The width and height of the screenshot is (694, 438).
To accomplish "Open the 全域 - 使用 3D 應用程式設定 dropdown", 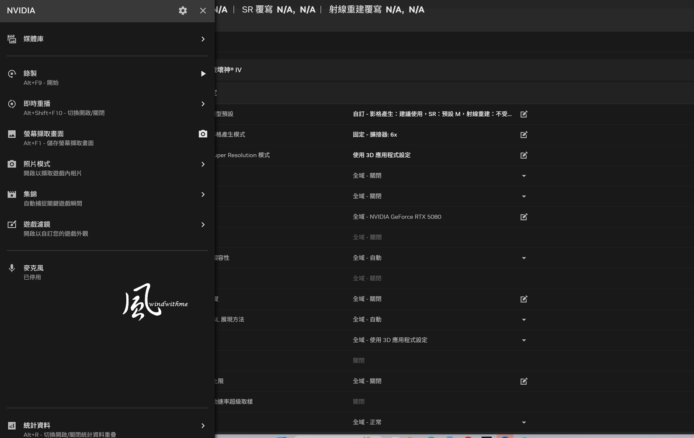I will click(x=524, y=340).
